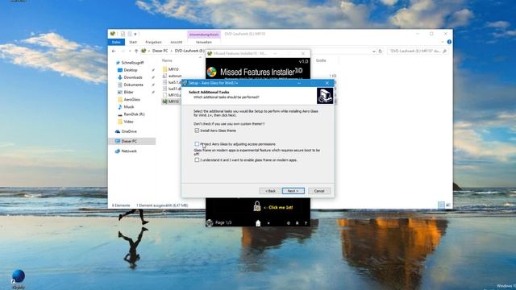
Task: Select Schnellzugriff in navigation pane
Action: [132, 63]
